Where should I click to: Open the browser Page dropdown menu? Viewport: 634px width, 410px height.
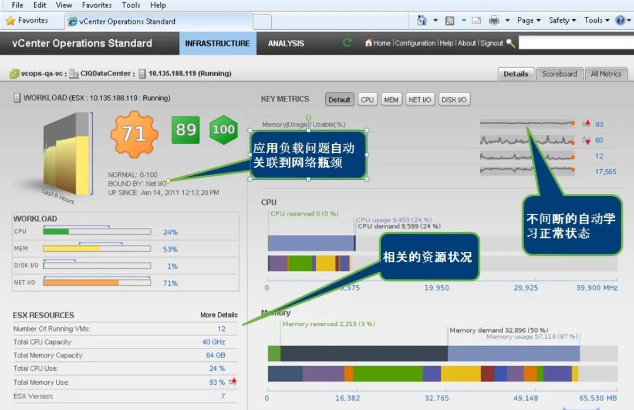click(x=529, y=20)
